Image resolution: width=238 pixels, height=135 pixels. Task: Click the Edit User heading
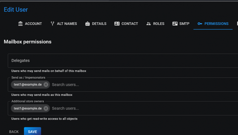[x=16, y=9]
